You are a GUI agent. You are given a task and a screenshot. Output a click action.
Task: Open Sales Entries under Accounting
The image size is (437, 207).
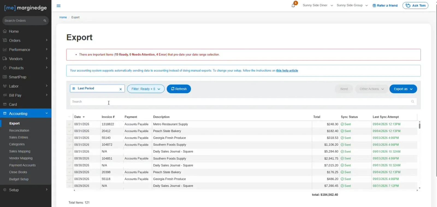click(x=19, y=137)
